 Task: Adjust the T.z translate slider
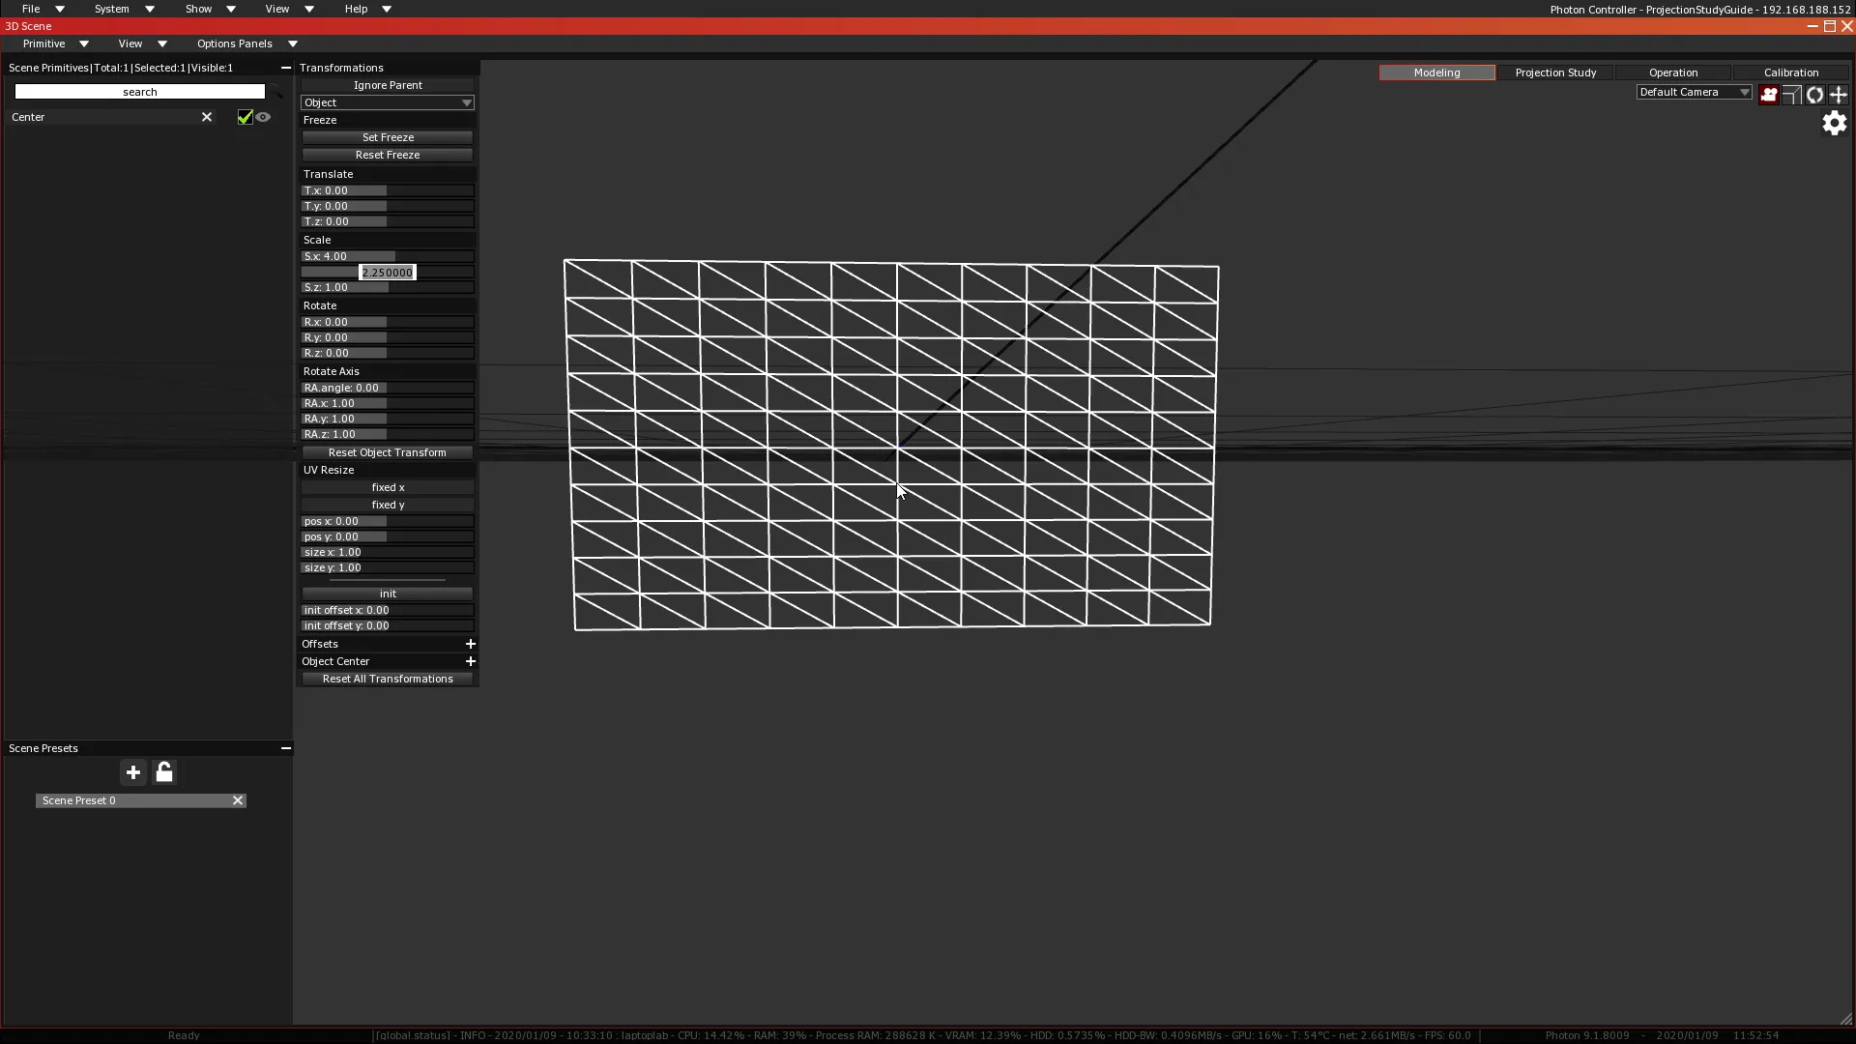click(388, 221)
